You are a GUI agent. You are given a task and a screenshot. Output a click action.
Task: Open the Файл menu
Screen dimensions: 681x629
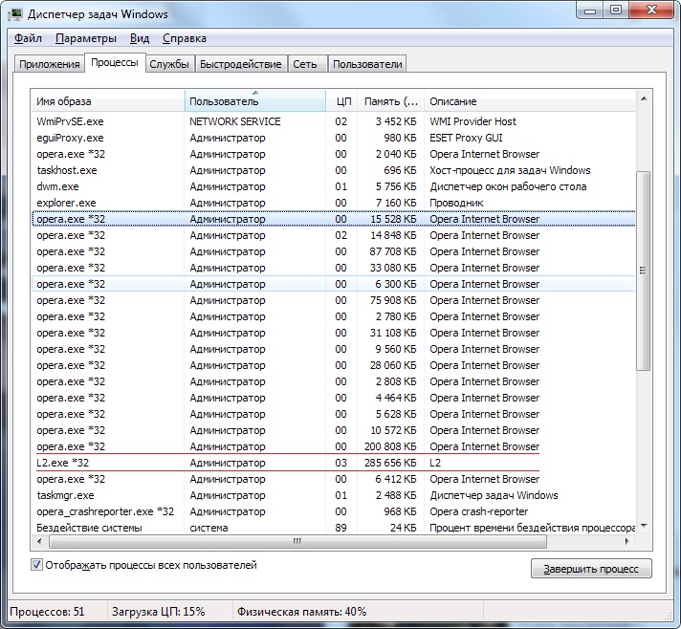click(28, 38)
